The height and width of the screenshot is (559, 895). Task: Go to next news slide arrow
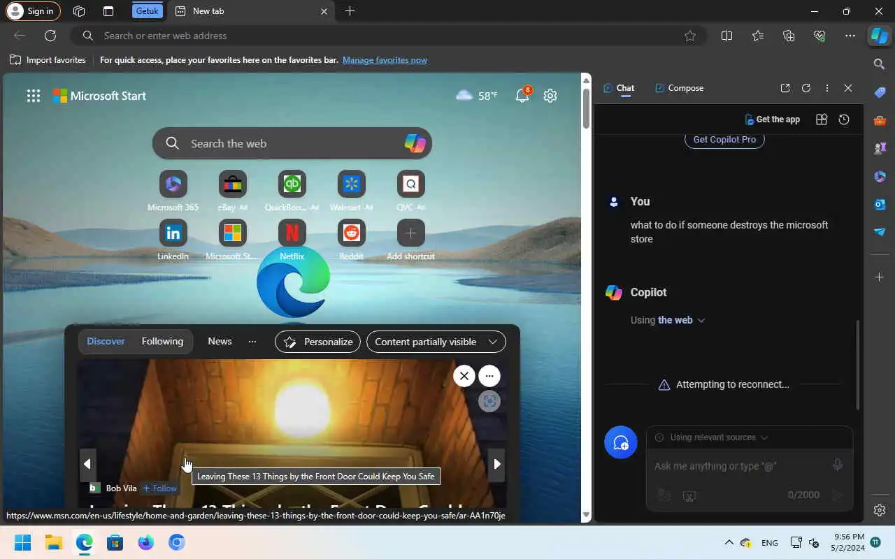tap(496, 464)
